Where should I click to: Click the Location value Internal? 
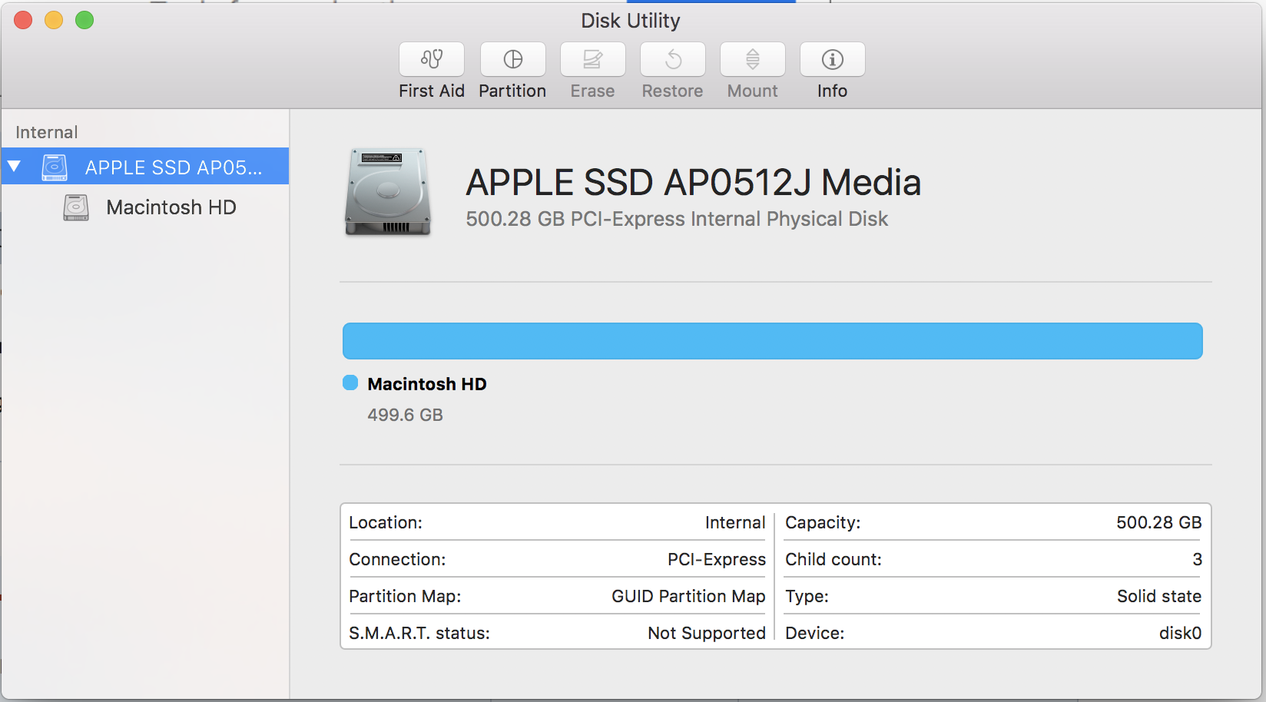tap(735, 522)
